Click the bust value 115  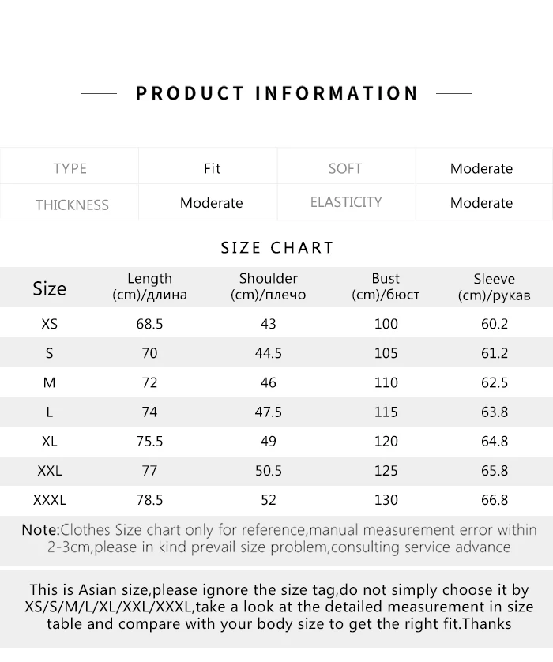click(386, 412)
